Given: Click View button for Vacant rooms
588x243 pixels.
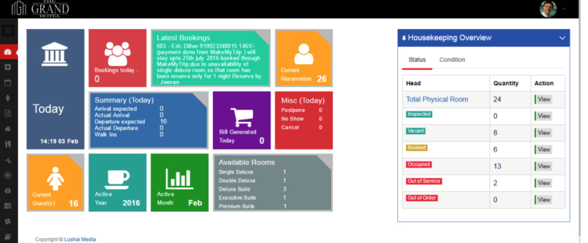Looking at the screenshot, I should click(x=544, y=133).
